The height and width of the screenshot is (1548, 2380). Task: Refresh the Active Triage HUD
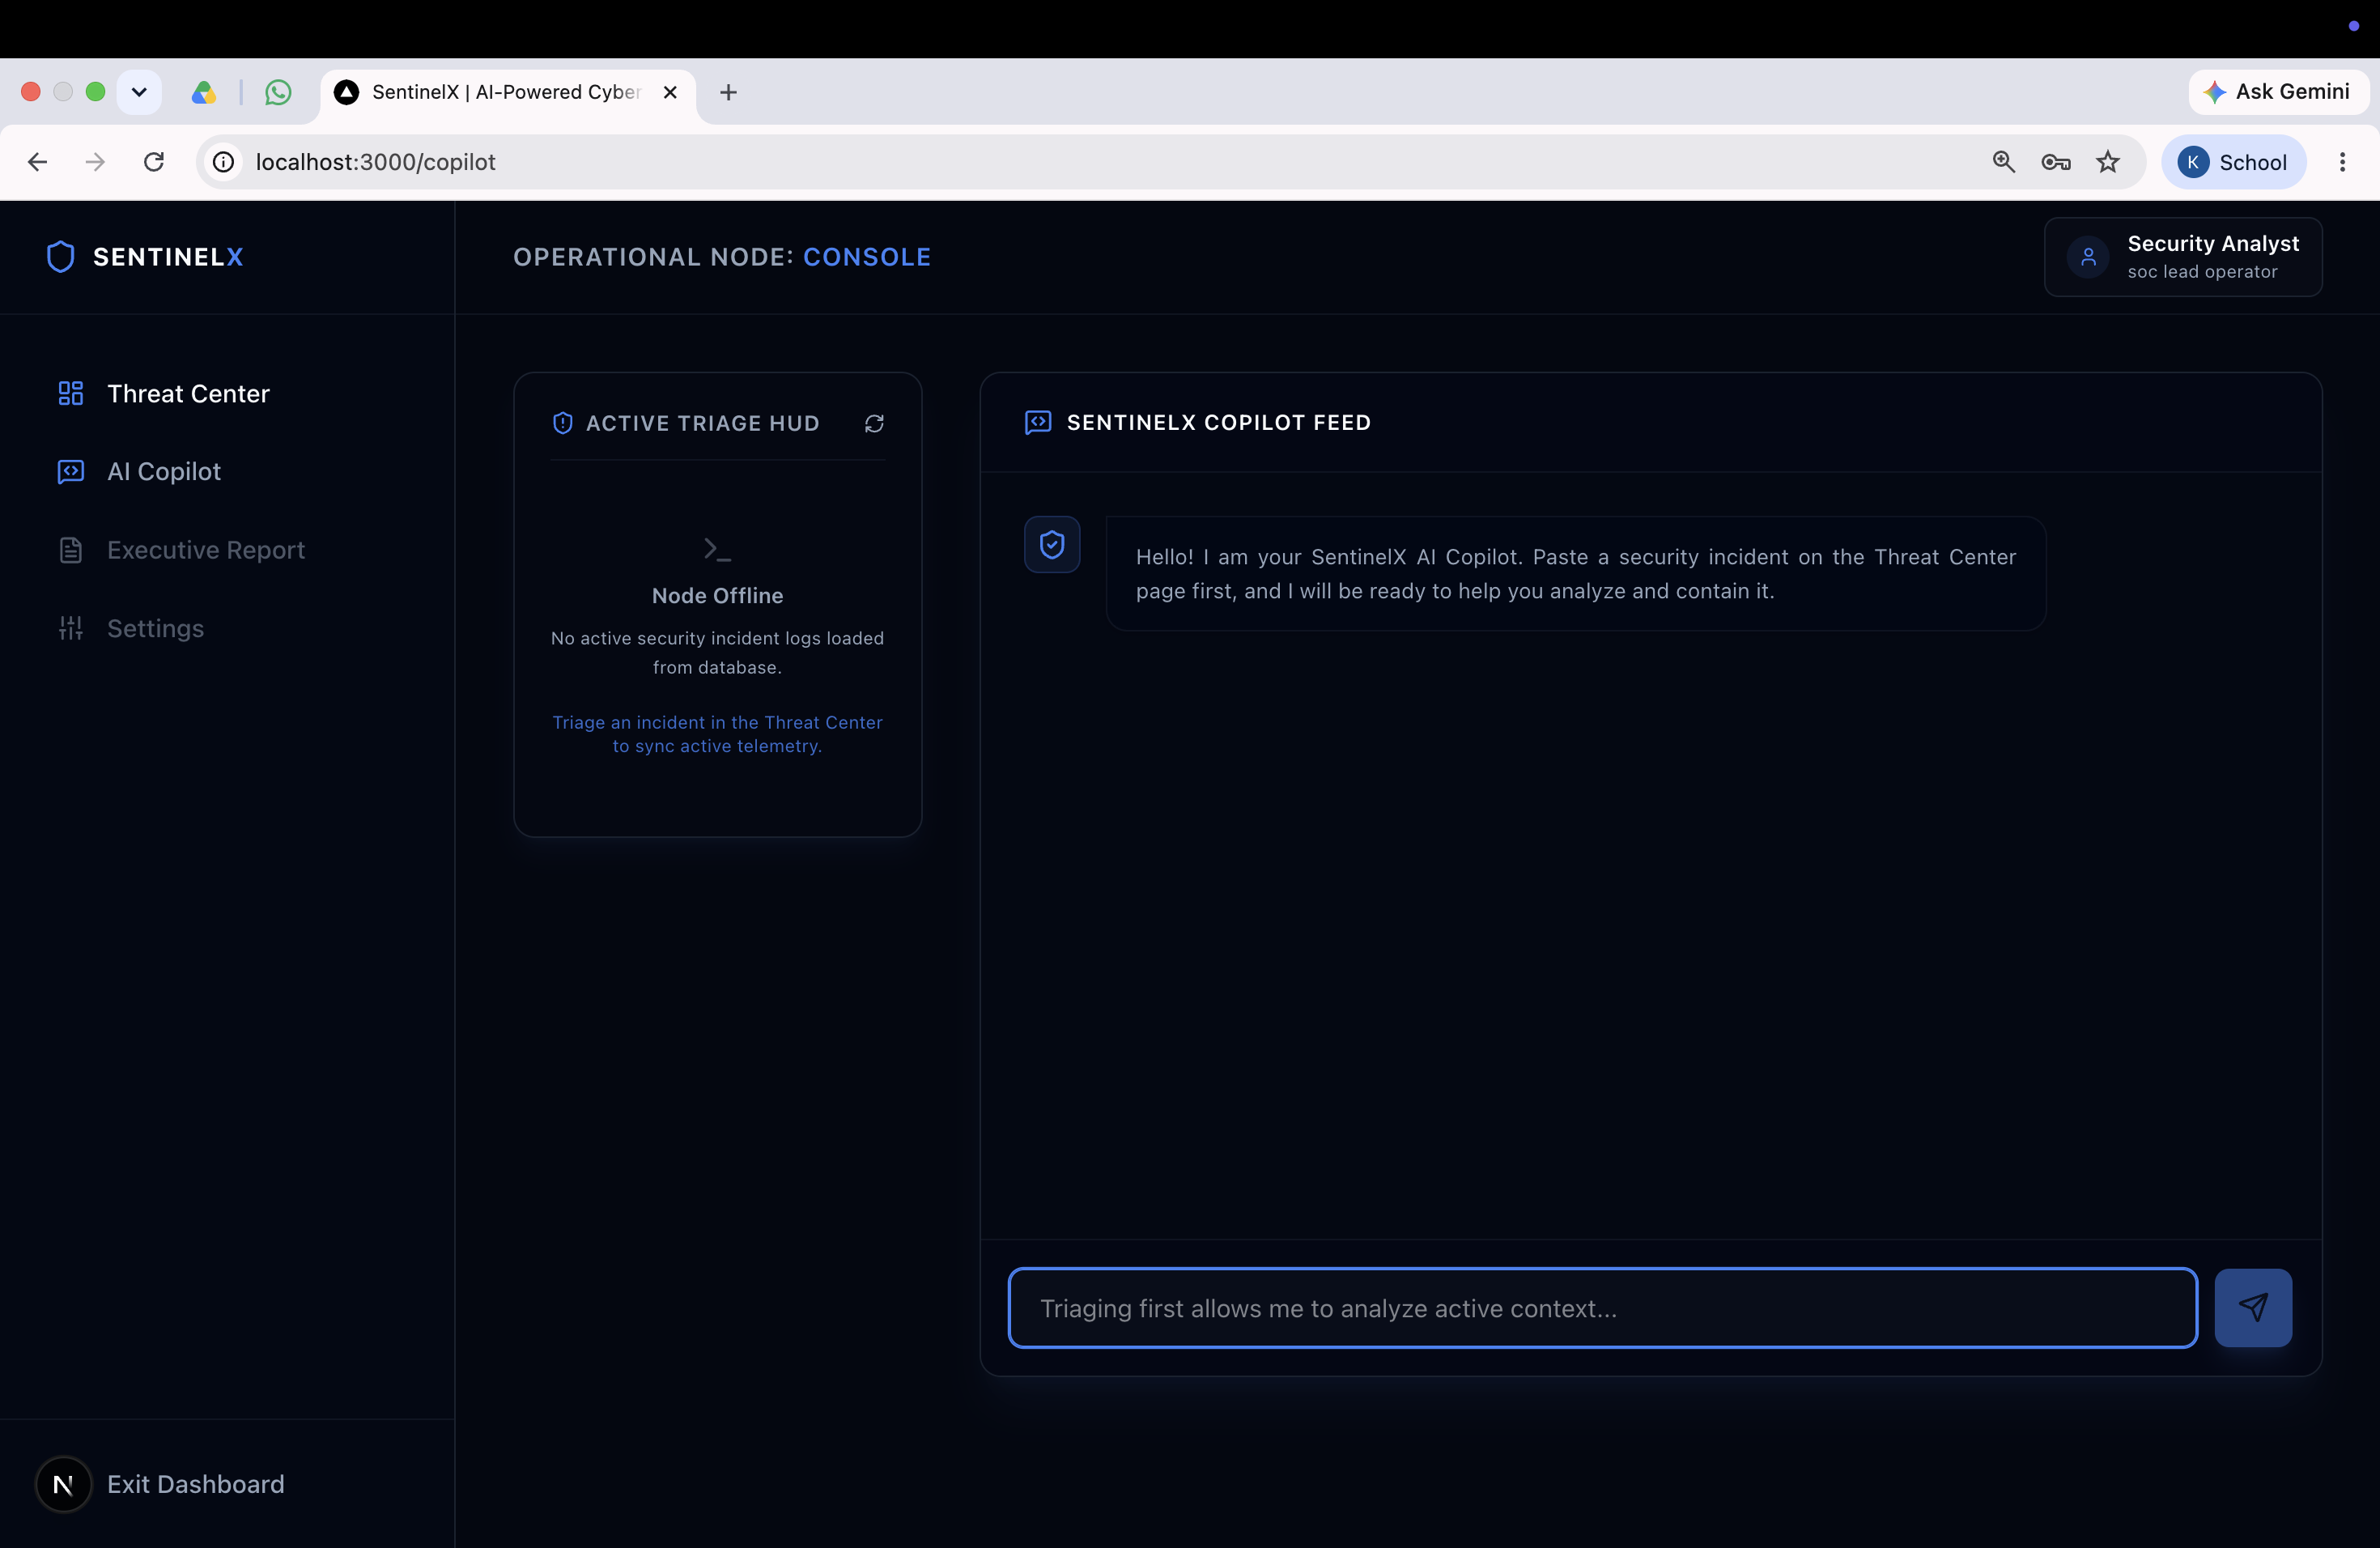874,424
